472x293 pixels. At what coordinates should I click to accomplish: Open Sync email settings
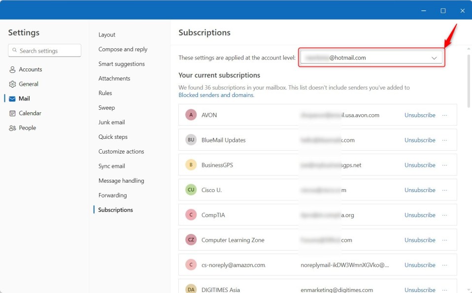coord(112,166)
